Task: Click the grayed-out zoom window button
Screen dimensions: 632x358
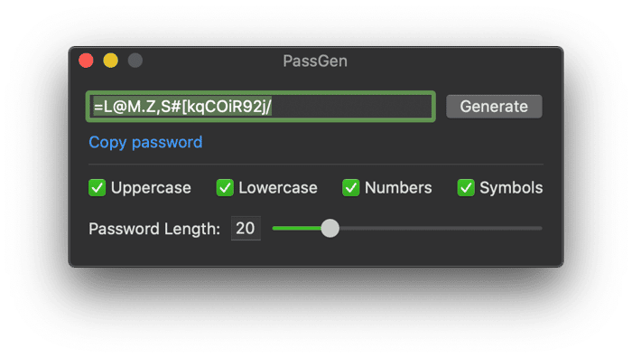Action: 135,61
